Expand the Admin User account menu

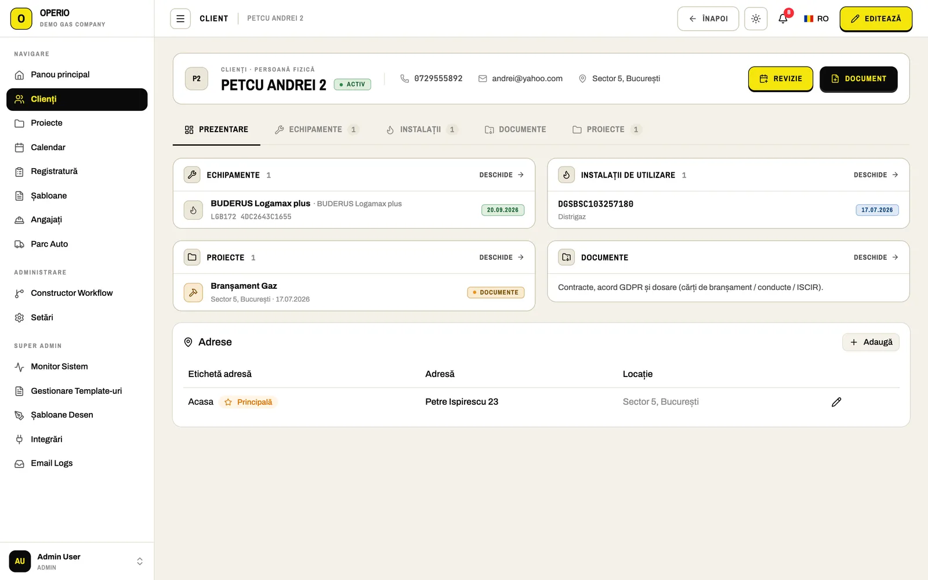point(77,561)
